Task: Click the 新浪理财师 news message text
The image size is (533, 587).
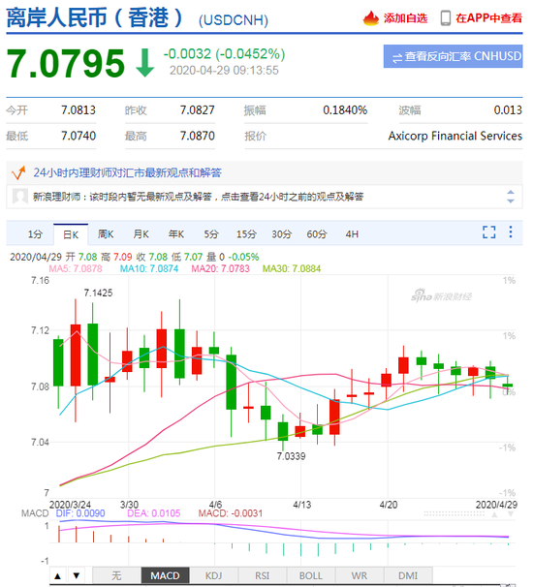Action: [198, 197]
